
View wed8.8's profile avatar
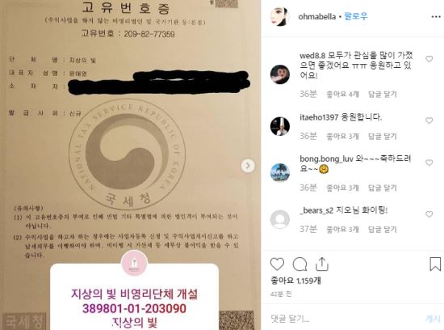pos(280,74)
